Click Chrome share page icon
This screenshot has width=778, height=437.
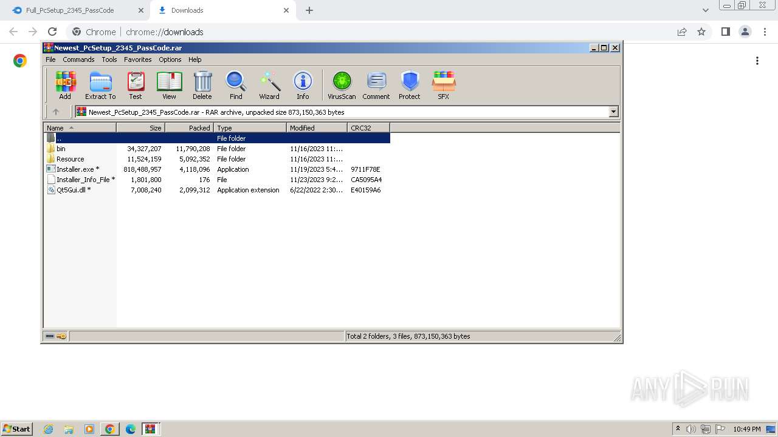pos(682,32)
